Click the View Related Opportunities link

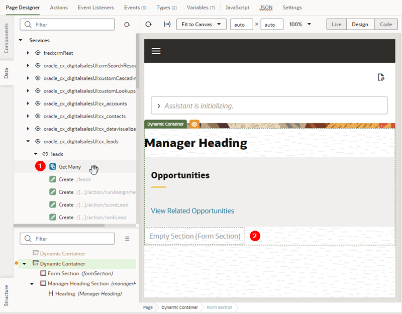pos(192,211)
